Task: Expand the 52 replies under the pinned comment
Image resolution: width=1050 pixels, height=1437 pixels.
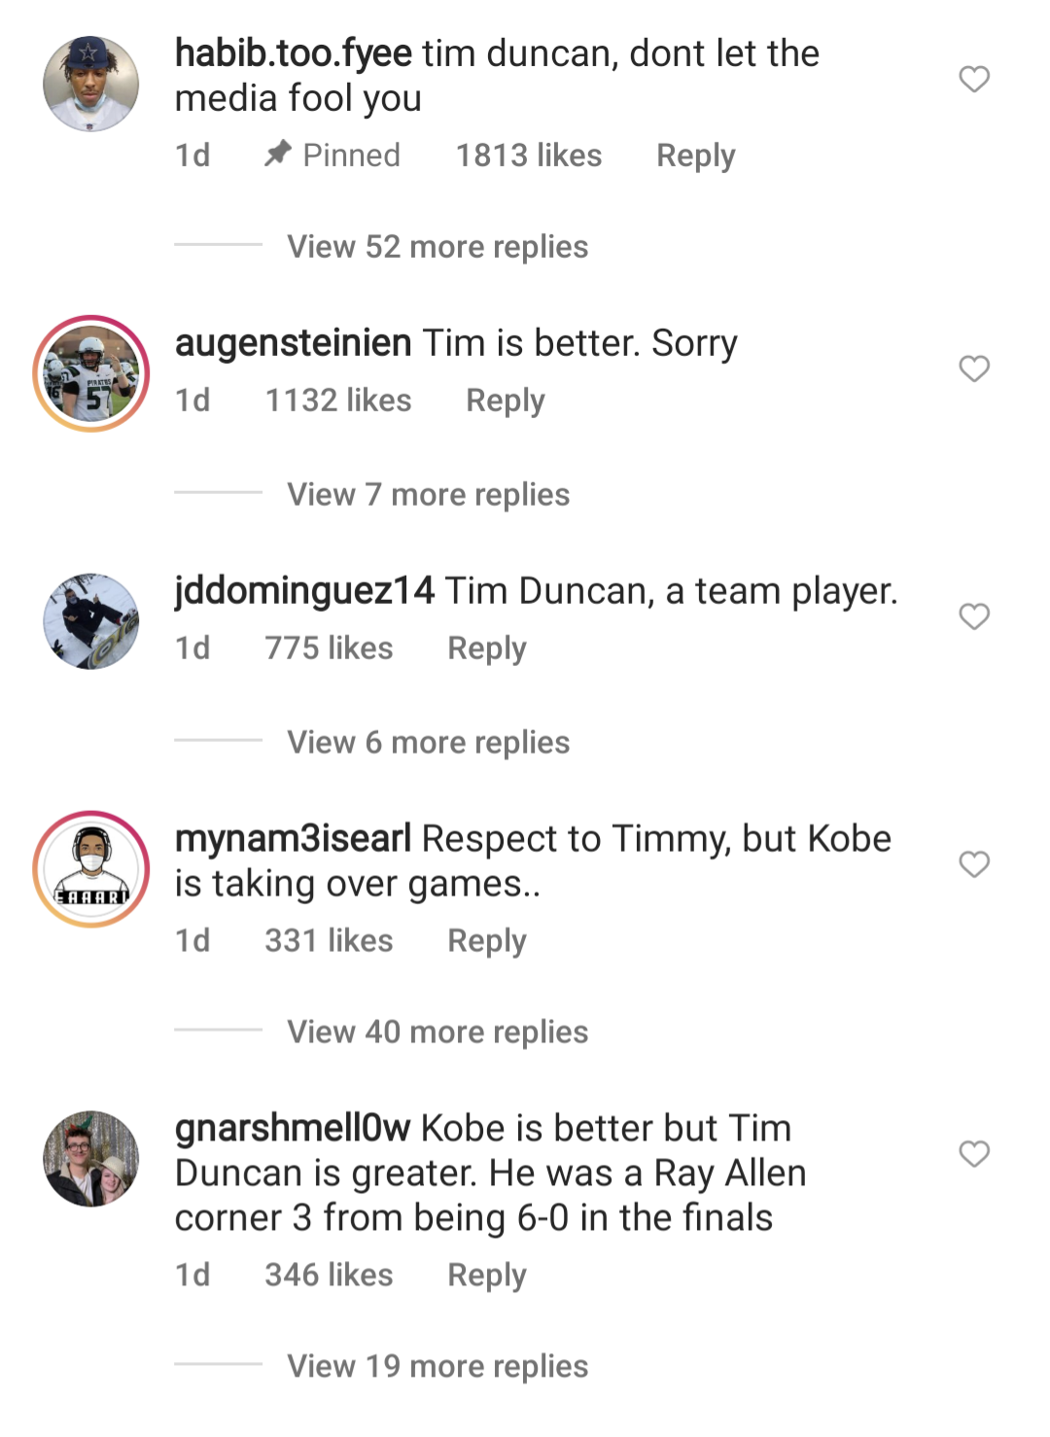Action: pos(437,247)
